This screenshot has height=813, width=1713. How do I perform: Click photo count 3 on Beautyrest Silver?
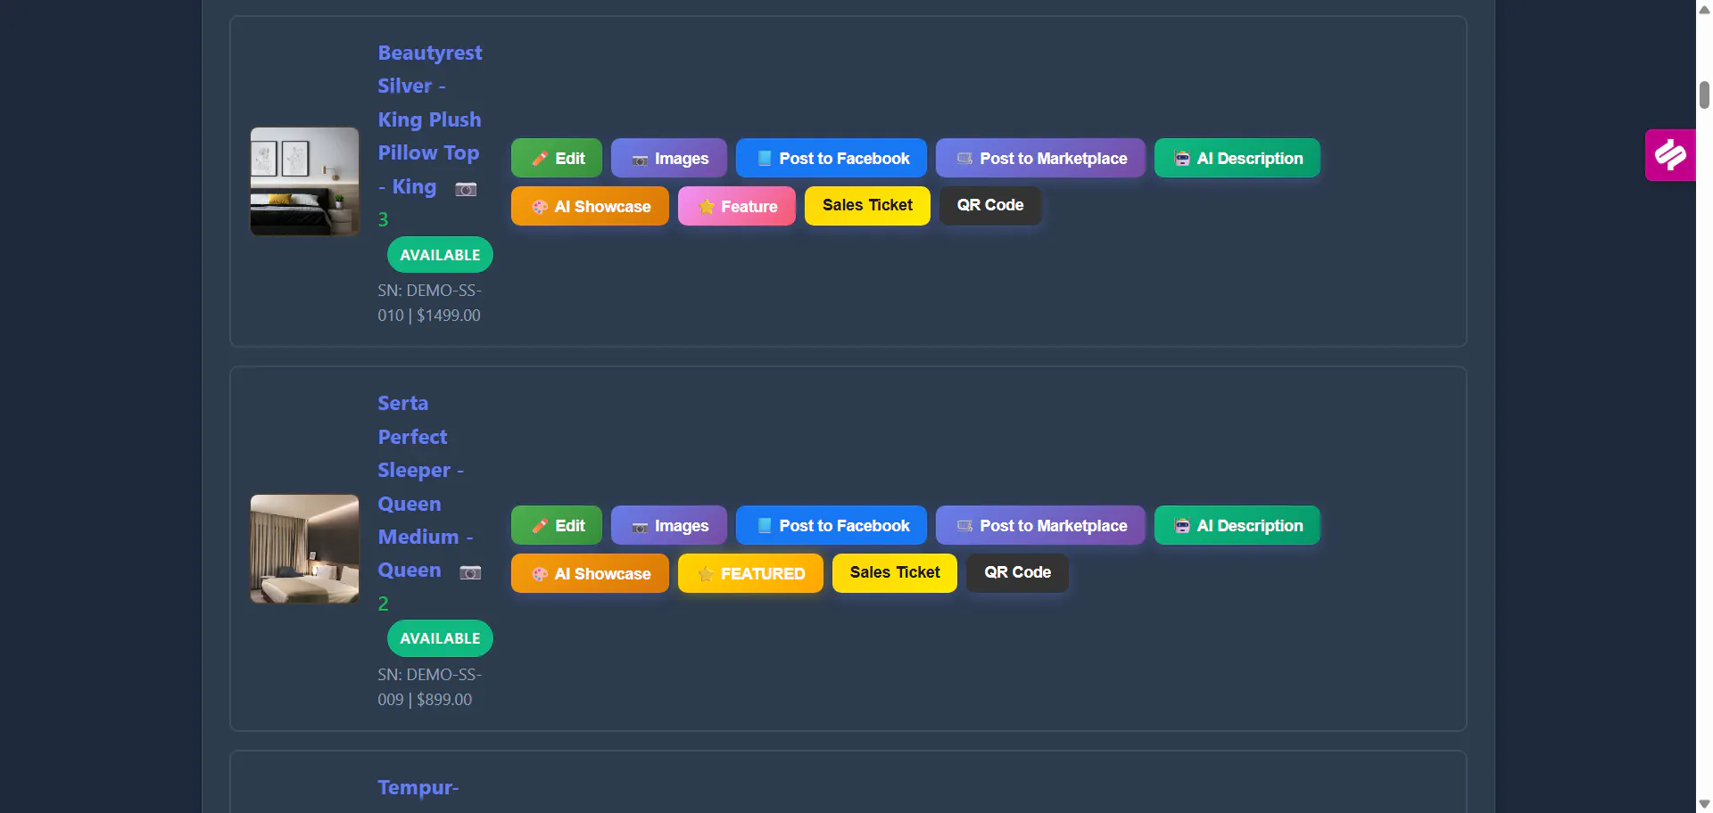383,219
